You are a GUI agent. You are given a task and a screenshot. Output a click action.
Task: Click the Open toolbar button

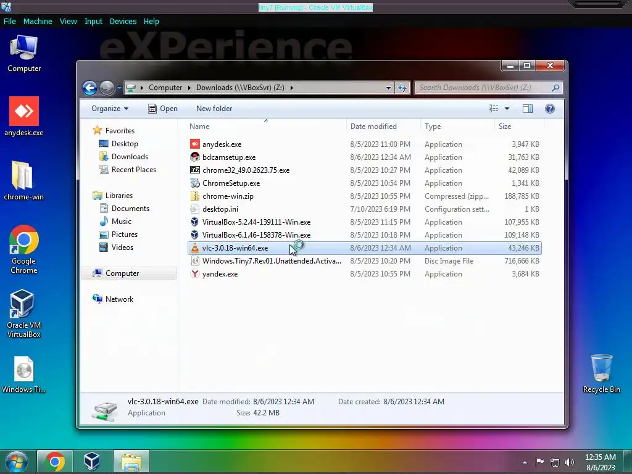pyautogui.click(x=163, y=109)
